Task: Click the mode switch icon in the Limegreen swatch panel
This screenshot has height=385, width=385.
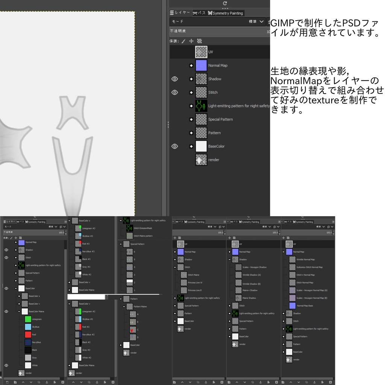Action: (61, 227)
